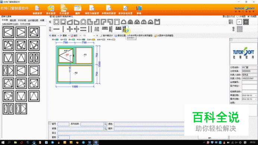The height and width of the screenshot is (145, 258).
Task: Select the plain rectangular frame shape
Action: [x=56, y=22]
